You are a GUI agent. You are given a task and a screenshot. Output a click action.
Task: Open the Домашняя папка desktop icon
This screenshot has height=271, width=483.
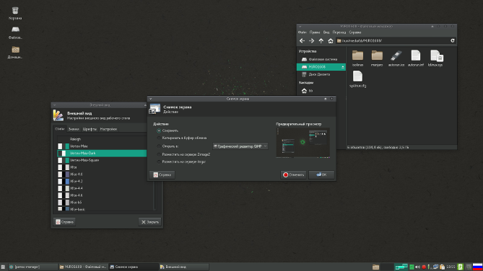pos(15,53)
